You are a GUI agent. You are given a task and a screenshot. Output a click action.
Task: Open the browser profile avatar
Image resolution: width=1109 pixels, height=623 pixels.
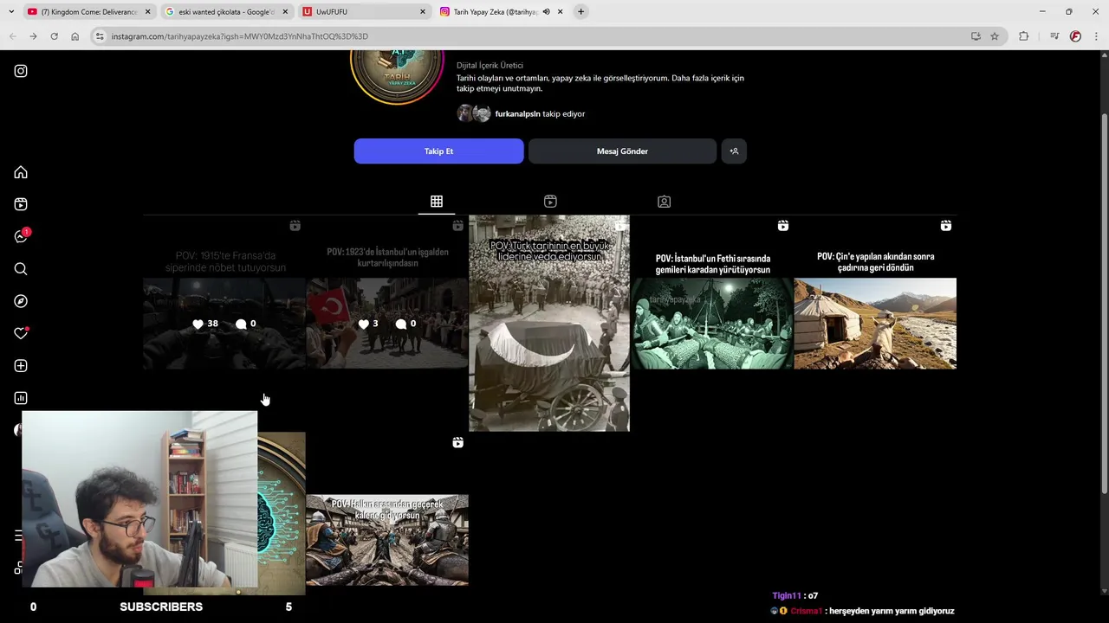[x=1075, y=36]
